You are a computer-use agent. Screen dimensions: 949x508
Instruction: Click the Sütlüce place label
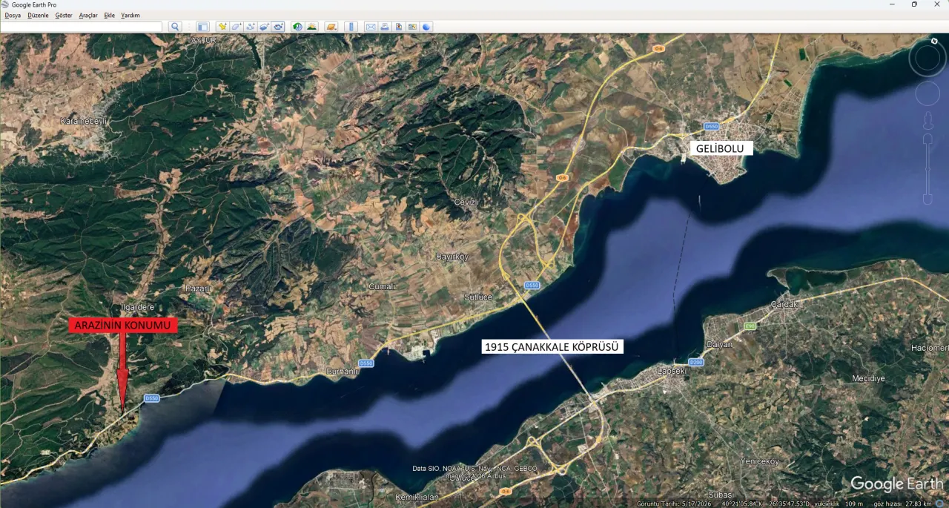[x=478, y=297]
